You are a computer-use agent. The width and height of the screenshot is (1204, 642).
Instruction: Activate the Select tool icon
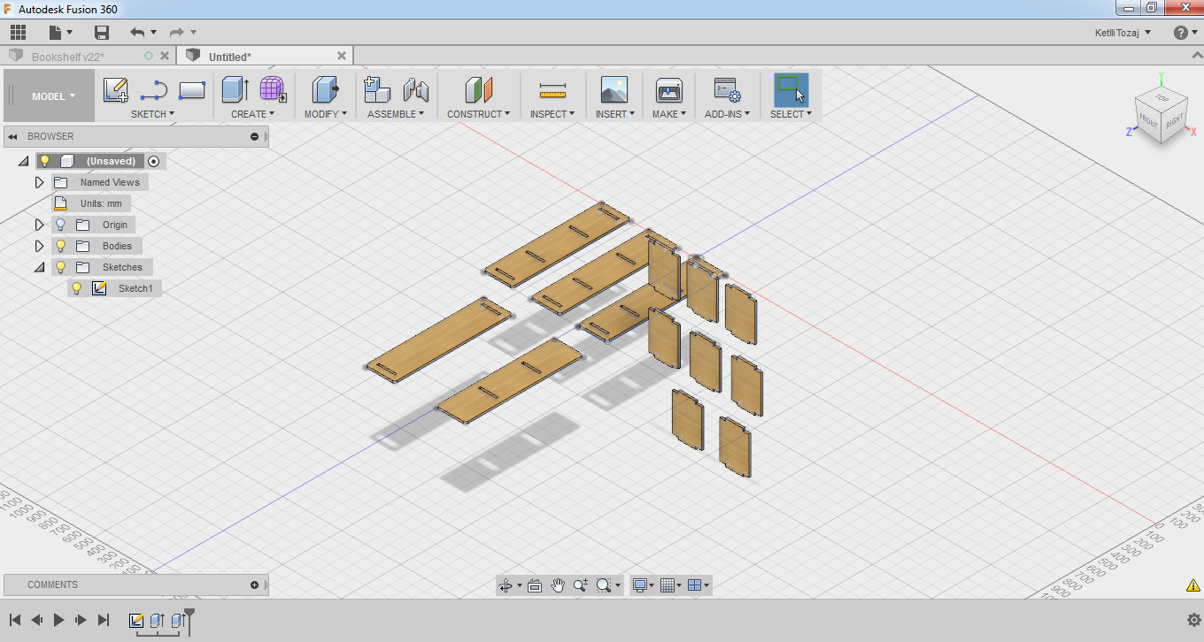(791, 89)
